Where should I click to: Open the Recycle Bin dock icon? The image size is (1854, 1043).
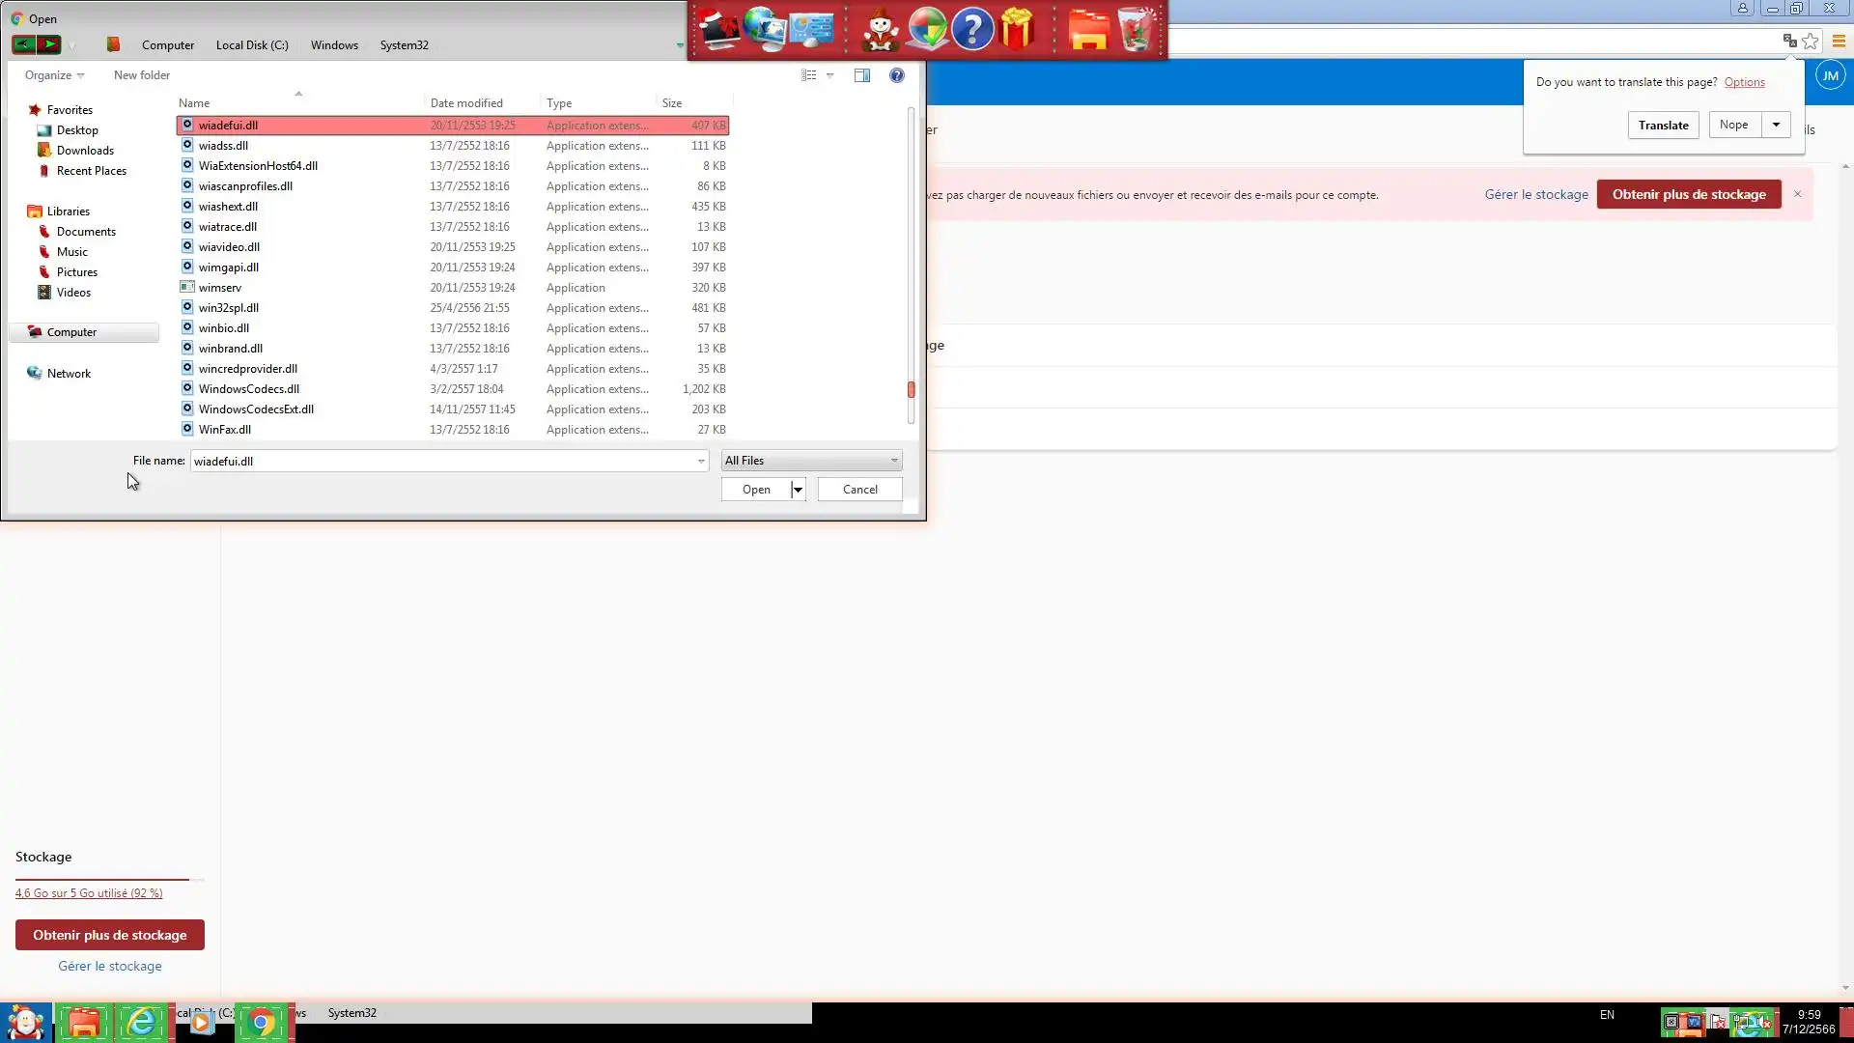(1137, 29)
